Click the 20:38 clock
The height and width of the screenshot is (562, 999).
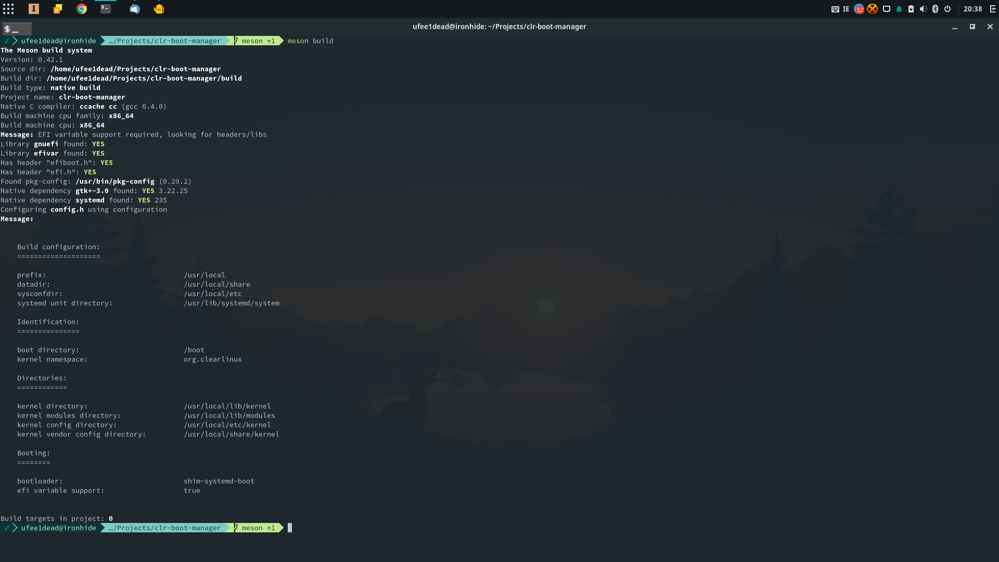click(972, 9)
